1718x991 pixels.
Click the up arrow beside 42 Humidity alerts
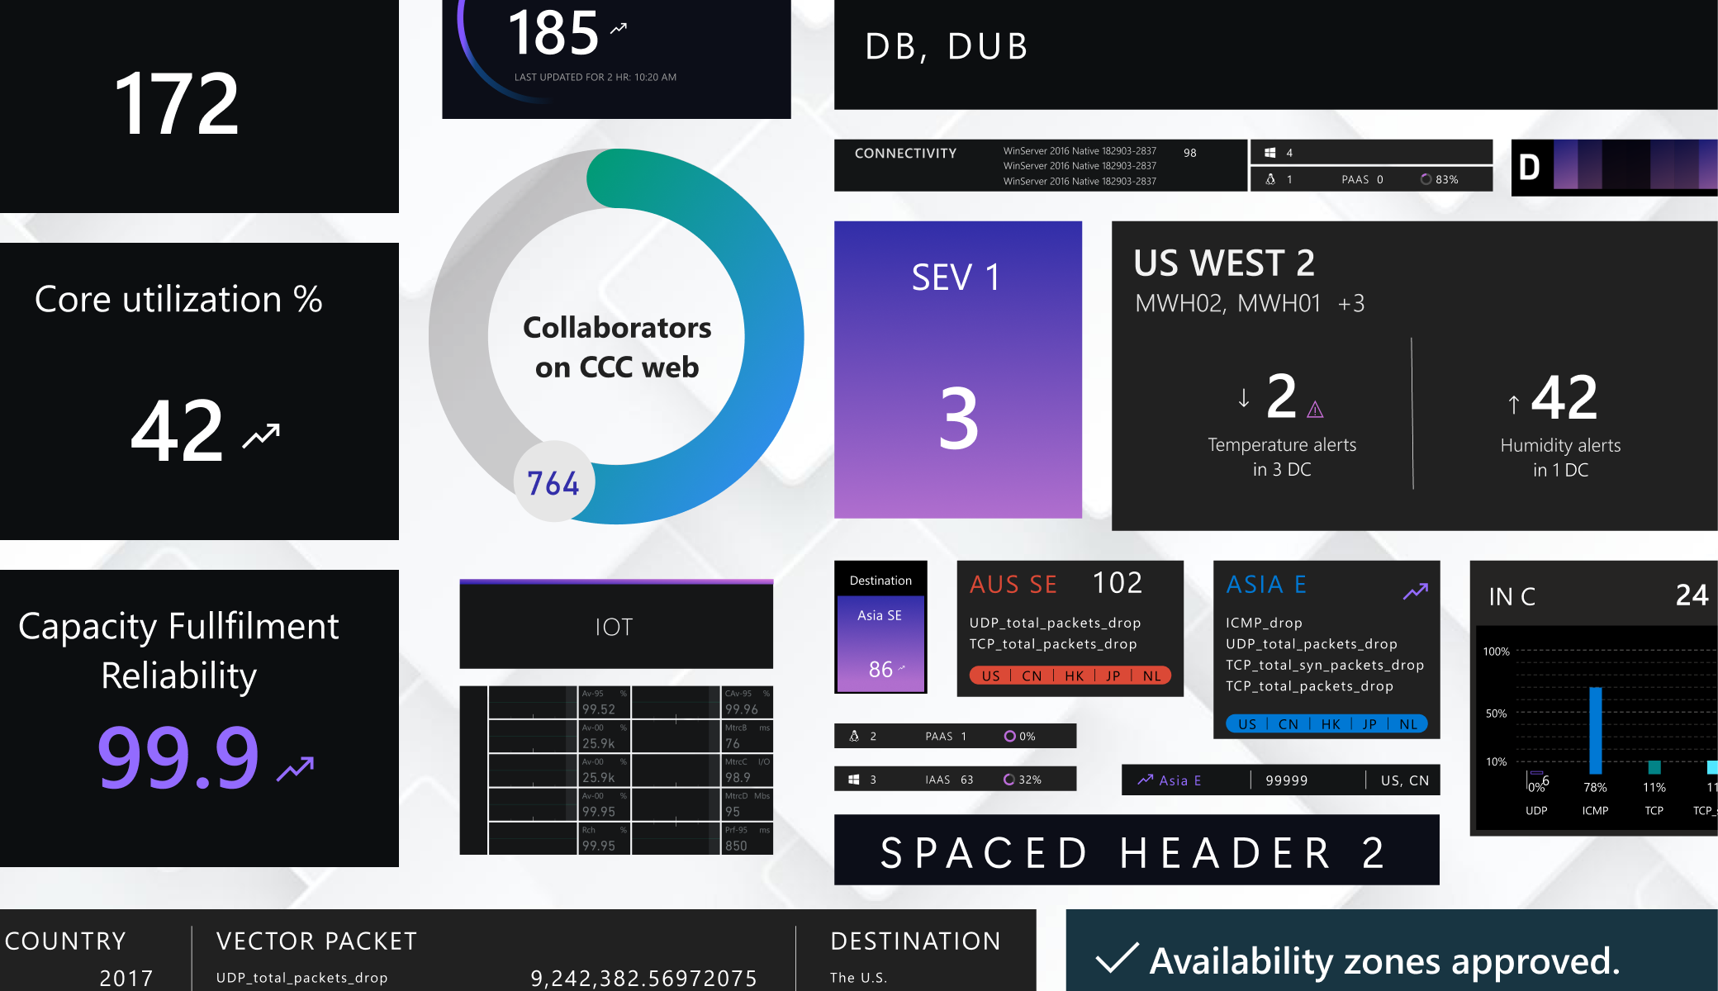[1513, 404]
